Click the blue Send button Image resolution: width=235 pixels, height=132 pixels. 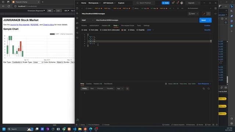point(203,20)
